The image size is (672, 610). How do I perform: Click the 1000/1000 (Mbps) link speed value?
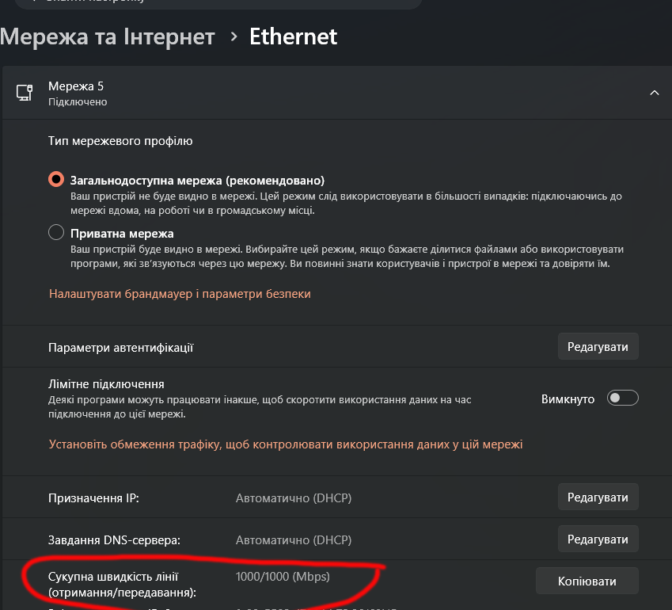click(283, 577)
